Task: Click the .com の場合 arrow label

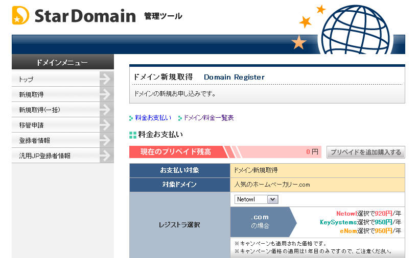Action: click(263, 222)
